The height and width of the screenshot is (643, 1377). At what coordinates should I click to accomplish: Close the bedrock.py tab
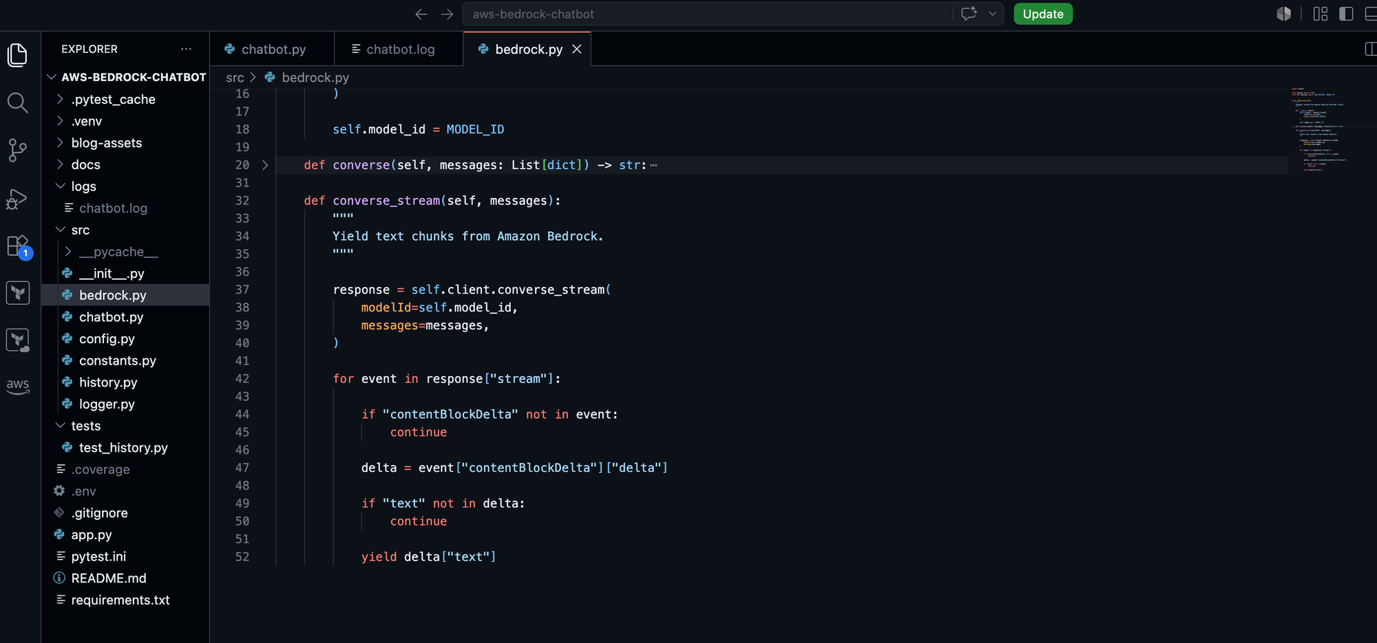tap(577, 49)
